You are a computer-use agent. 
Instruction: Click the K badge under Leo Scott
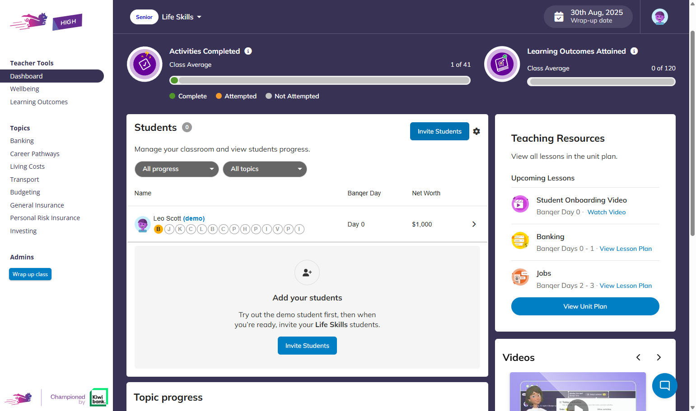click(180, 229)
